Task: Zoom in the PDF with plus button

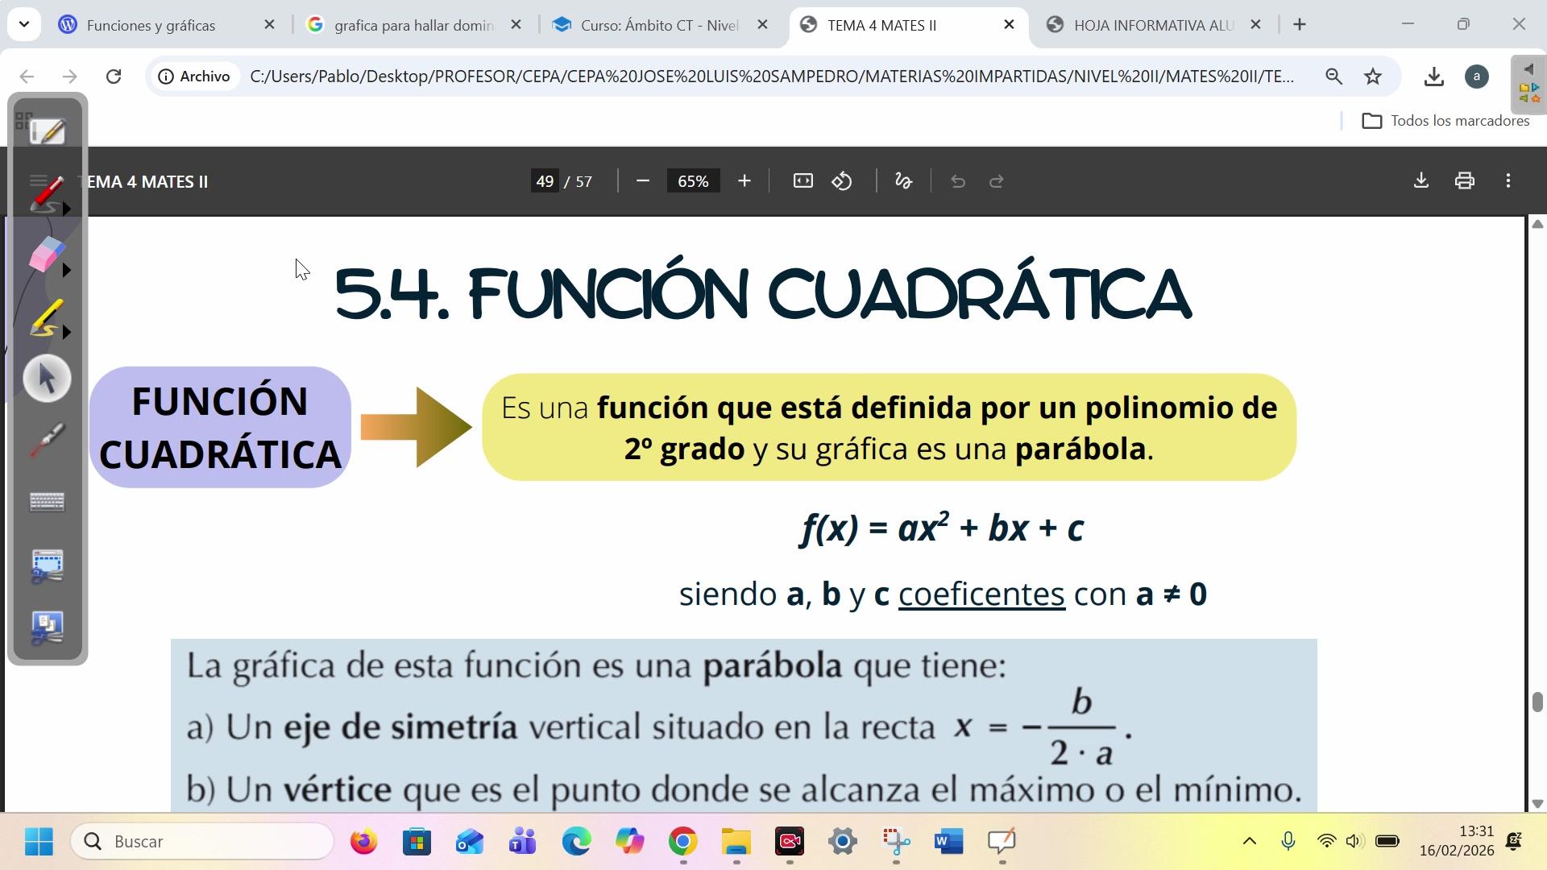Action: coord(744,181)
